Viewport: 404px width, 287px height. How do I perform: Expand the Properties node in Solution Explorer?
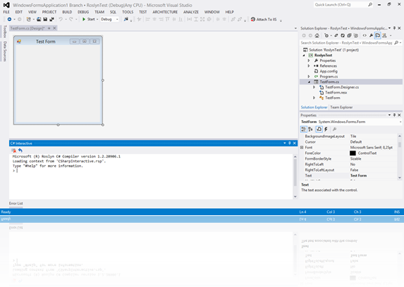(309, 60)
